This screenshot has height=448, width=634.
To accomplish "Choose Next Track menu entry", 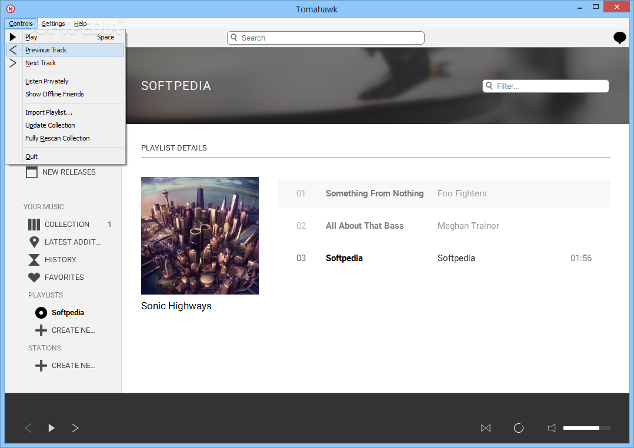I will tap(65, 63).
